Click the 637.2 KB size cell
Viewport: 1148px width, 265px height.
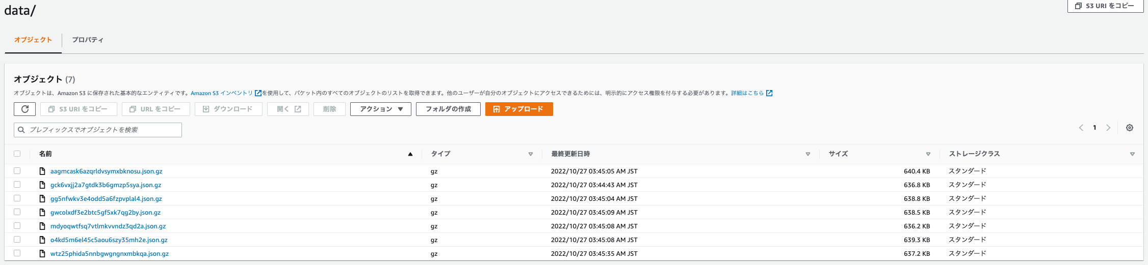917,254
